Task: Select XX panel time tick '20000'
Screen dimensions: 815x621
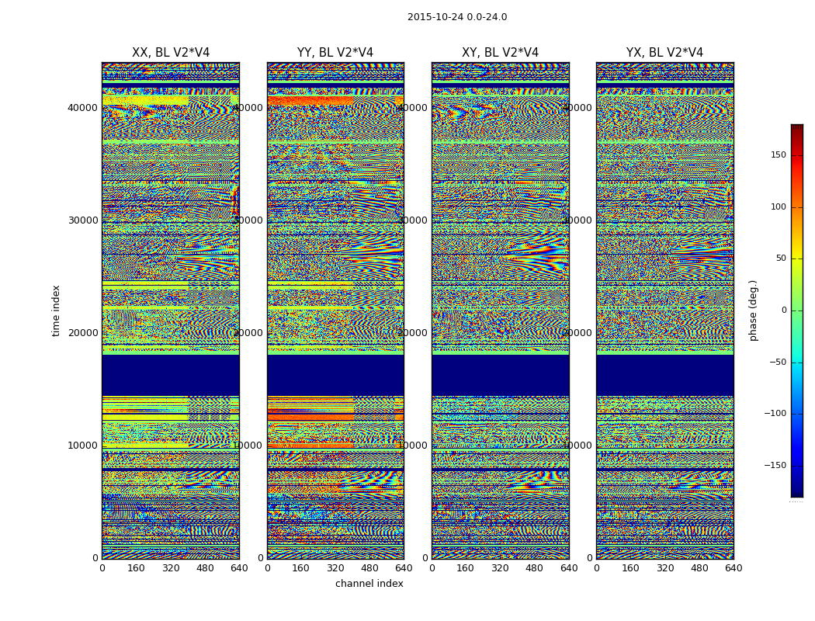Action: (82, 333)
